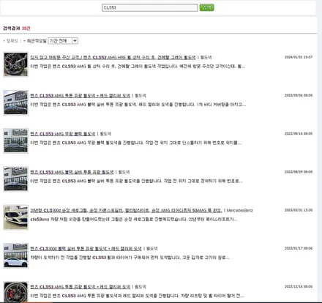Click the date 2023/09/06 08:00
The height and width of the screenshot is (303, 322).
click(x=299, y=95)
